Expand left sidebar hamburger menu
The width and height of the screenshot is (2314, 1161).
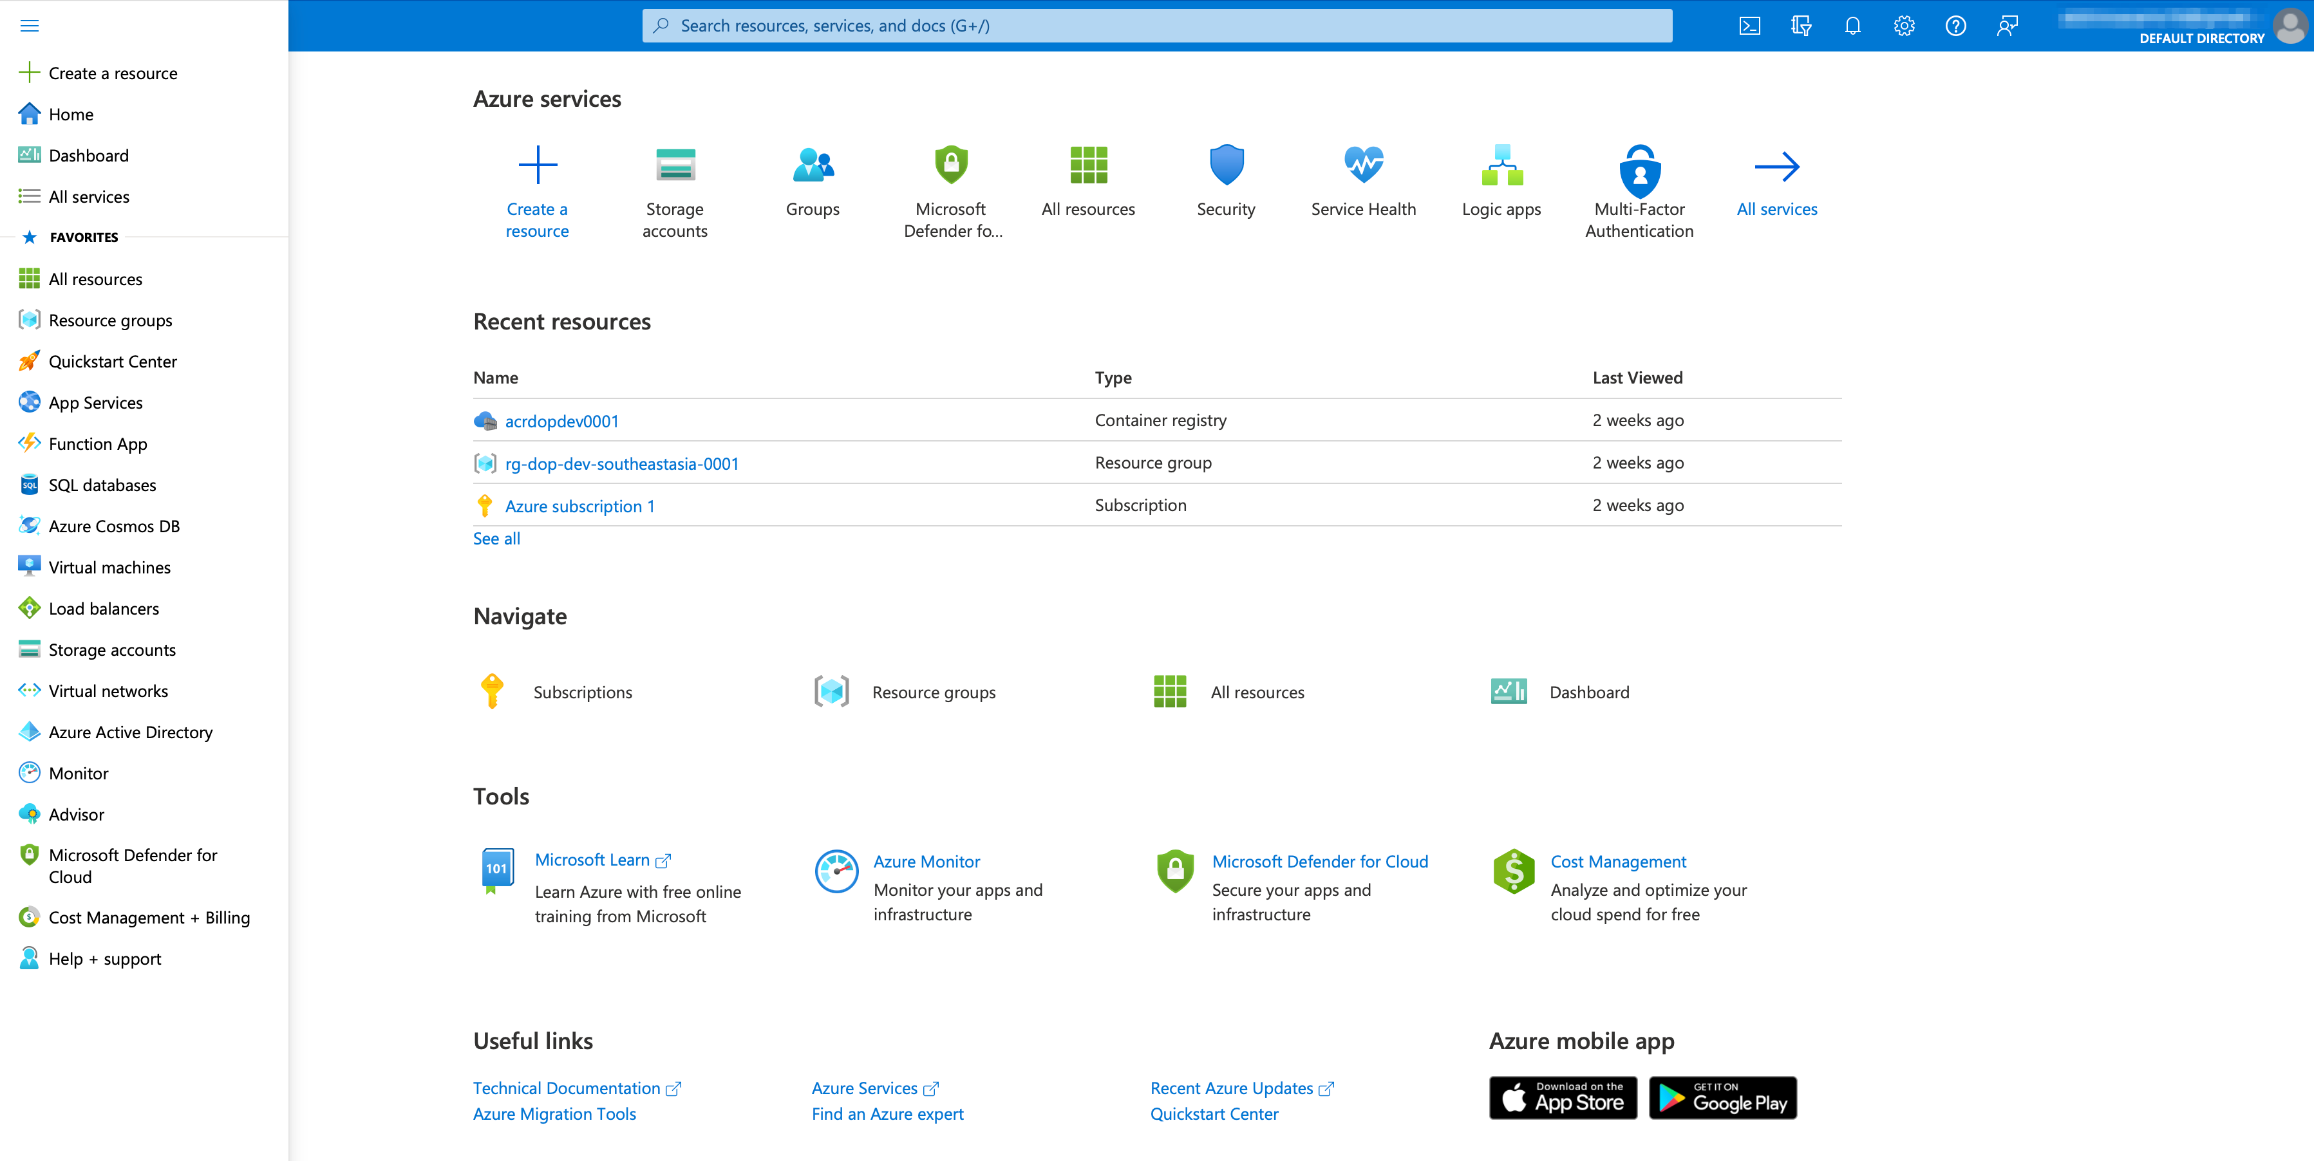pyautogui.click(x=30, y=25)
